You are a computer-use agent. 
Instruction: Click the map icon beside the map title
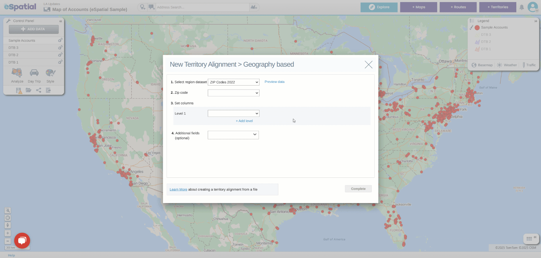47,9
